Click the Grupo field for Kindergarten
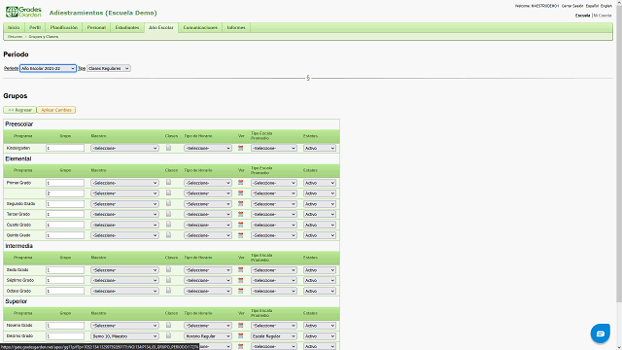The height and width of the screenshot is (350, 622). (65, 148)
